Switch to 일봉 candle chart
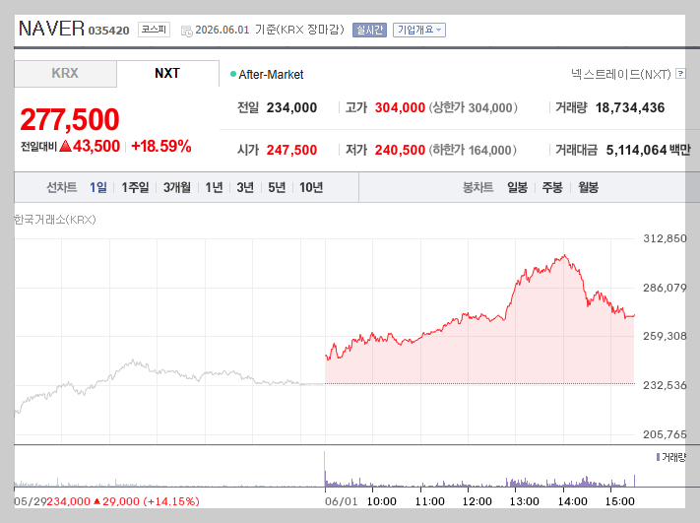 tap(518, 187)
